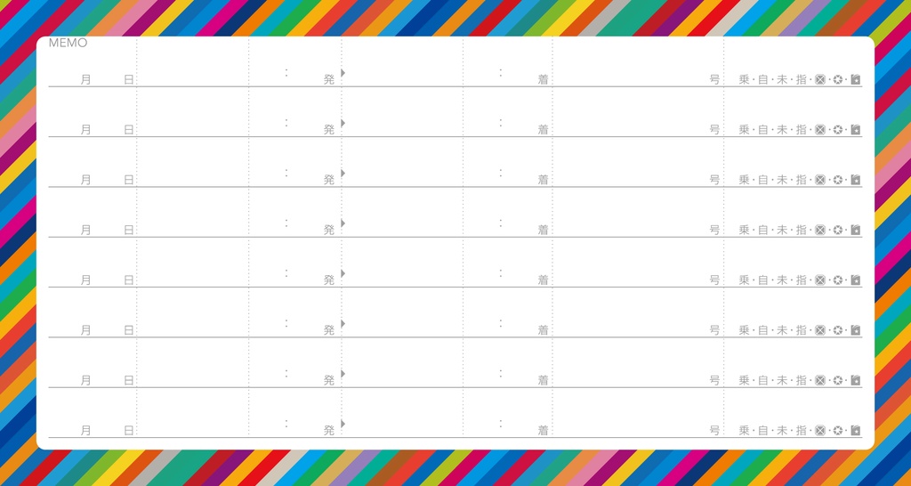Viewport: 911px width, 486px height.
Task: Mark the 自 option in the third row
Action: pyautogui.click(x=762, y=180)
